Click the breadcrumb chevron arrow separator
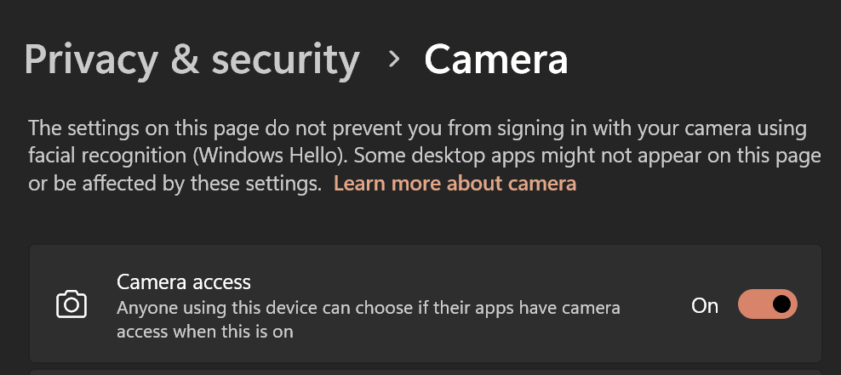This screenshot has height=375, width=841. tap(393, 60)
